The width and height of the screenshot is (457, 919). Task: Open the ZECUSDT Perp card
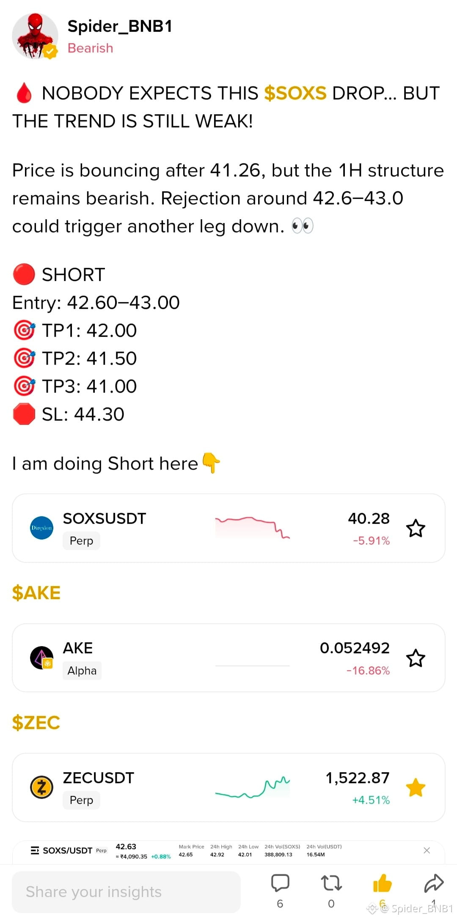click(228, 787)
